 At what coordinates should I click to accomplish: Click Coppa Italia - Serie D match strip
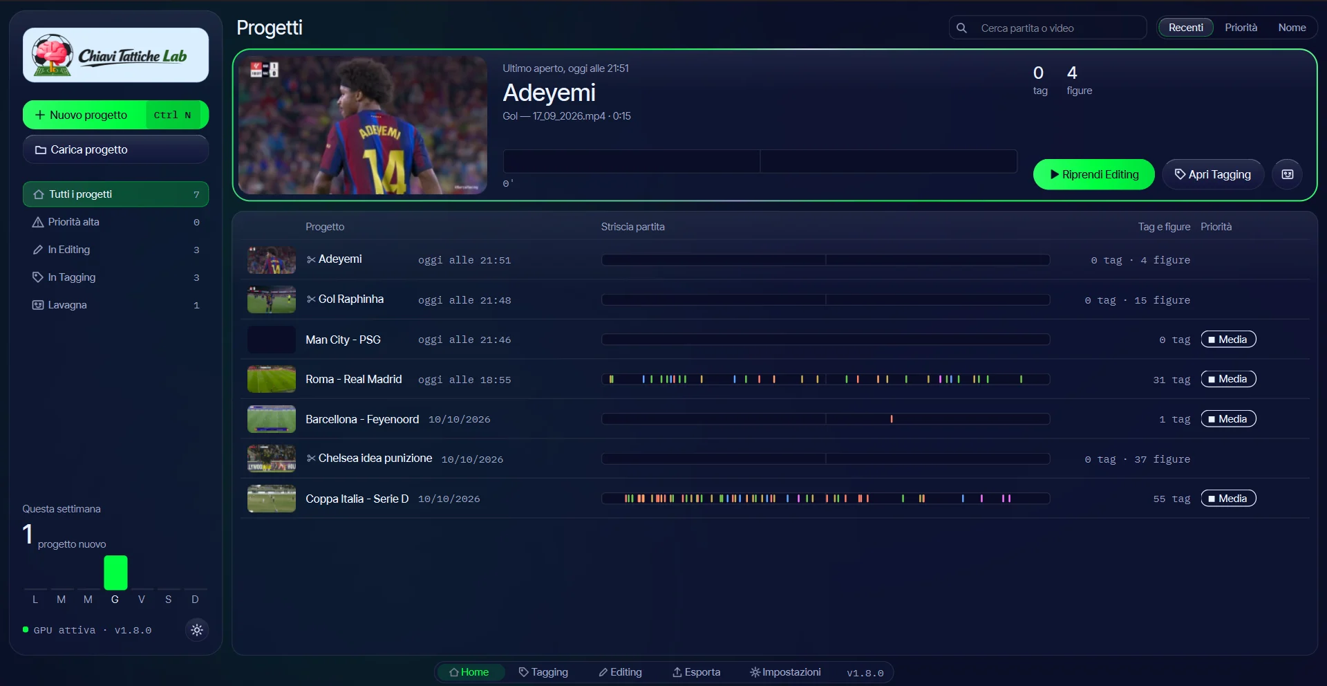tap(826, 499)
